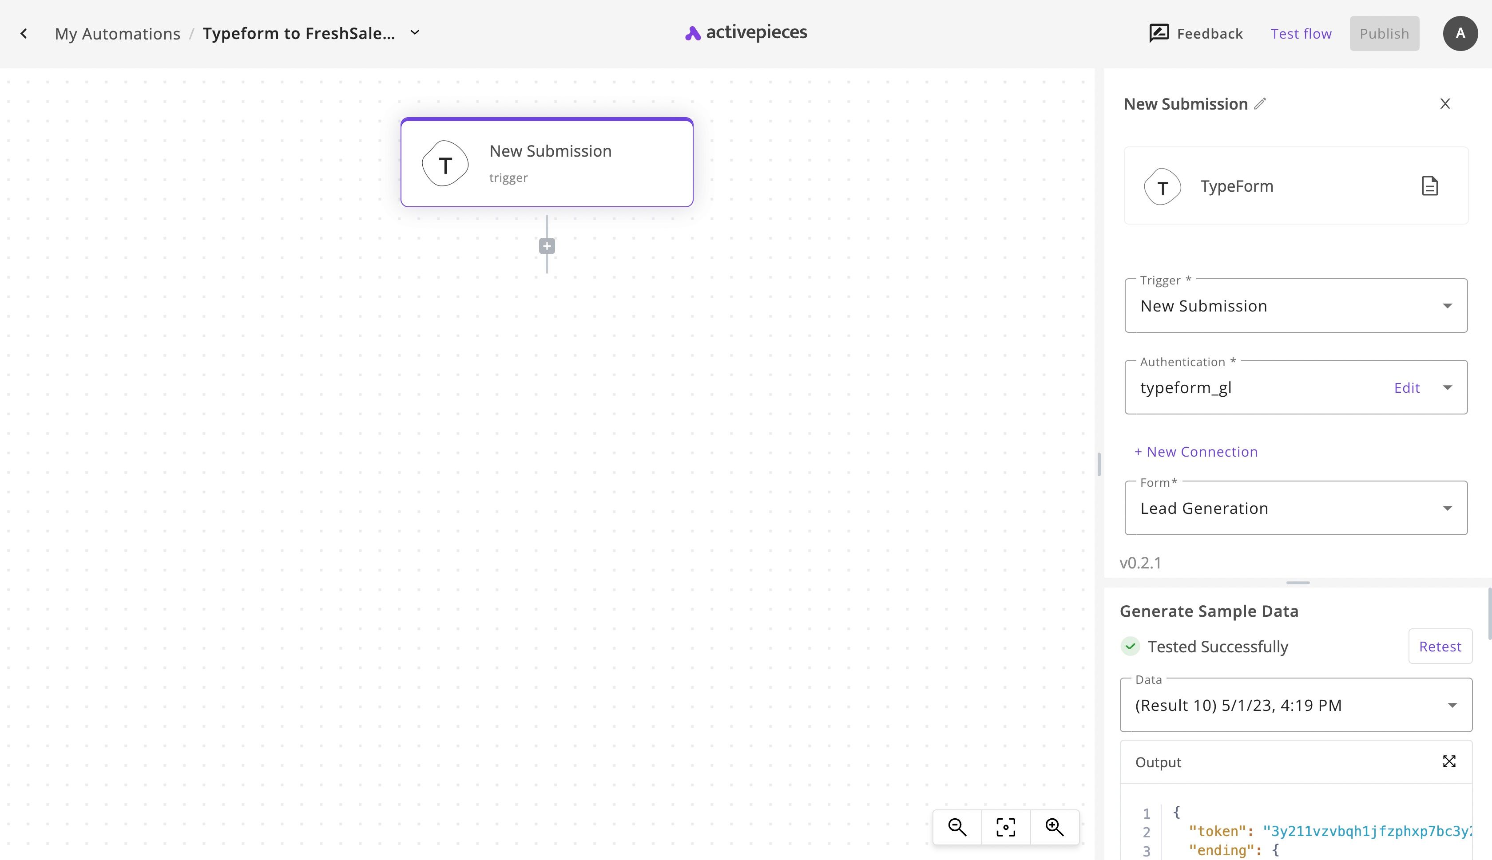The width and height of the screenshot is (1492, 860).
Task: Open the Authentication connection dropdown
Action: [x=1447, y=387]
